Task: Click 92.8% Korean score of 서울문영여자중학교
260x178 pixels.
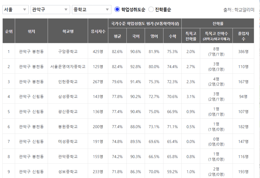Action: click(136, 67)
